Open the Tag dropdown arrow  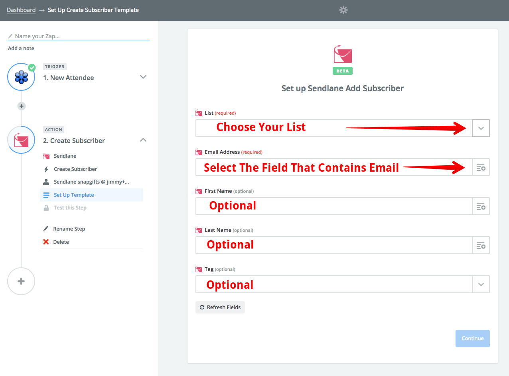coord(481,284)
